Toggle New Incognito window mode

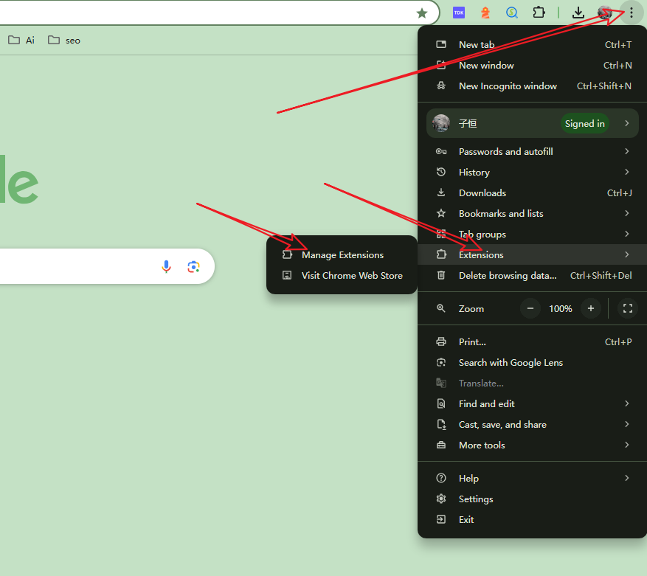(x=508, y=86)
